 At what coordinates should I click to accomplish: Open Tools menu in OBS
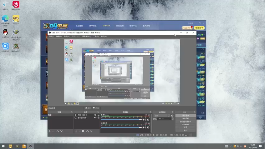pos(96,36)
